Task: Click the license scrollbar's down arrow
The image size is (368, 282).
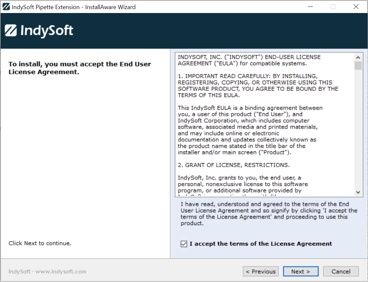Action: (x=358, y=192)
